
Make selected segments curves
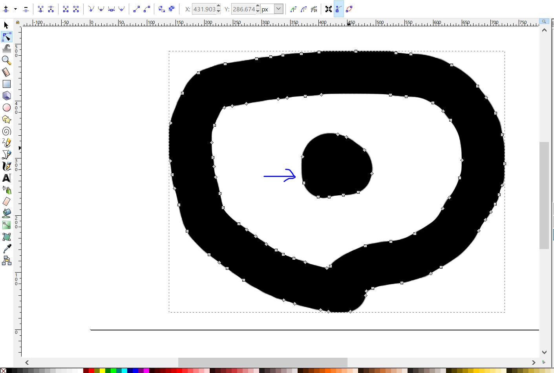click(147, 9)
